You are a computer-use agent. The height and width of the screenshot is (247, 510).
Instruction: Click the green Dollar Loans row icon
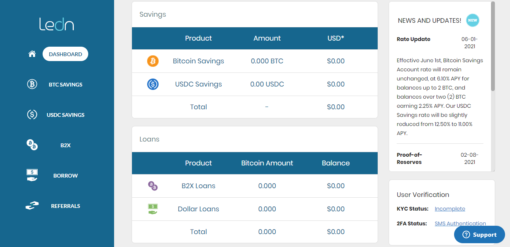coord(153,209)
